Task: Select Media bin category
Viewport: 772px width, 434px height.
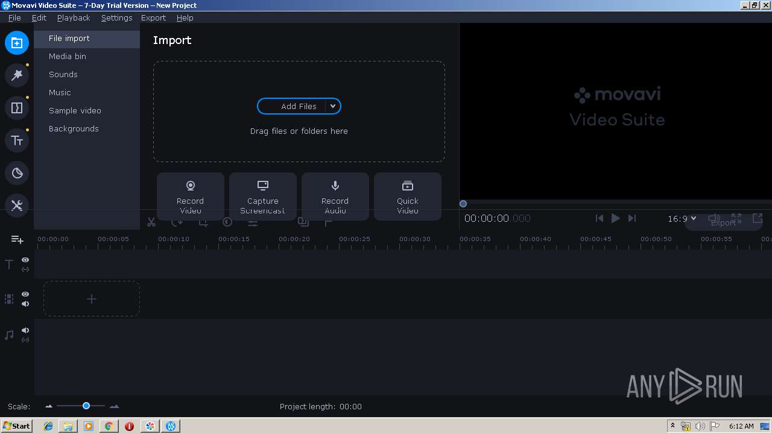Action: tap(87, 57)
